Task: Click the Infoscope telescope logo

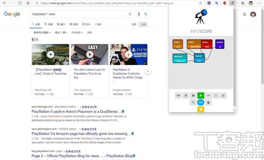Action: pos(201,17)
